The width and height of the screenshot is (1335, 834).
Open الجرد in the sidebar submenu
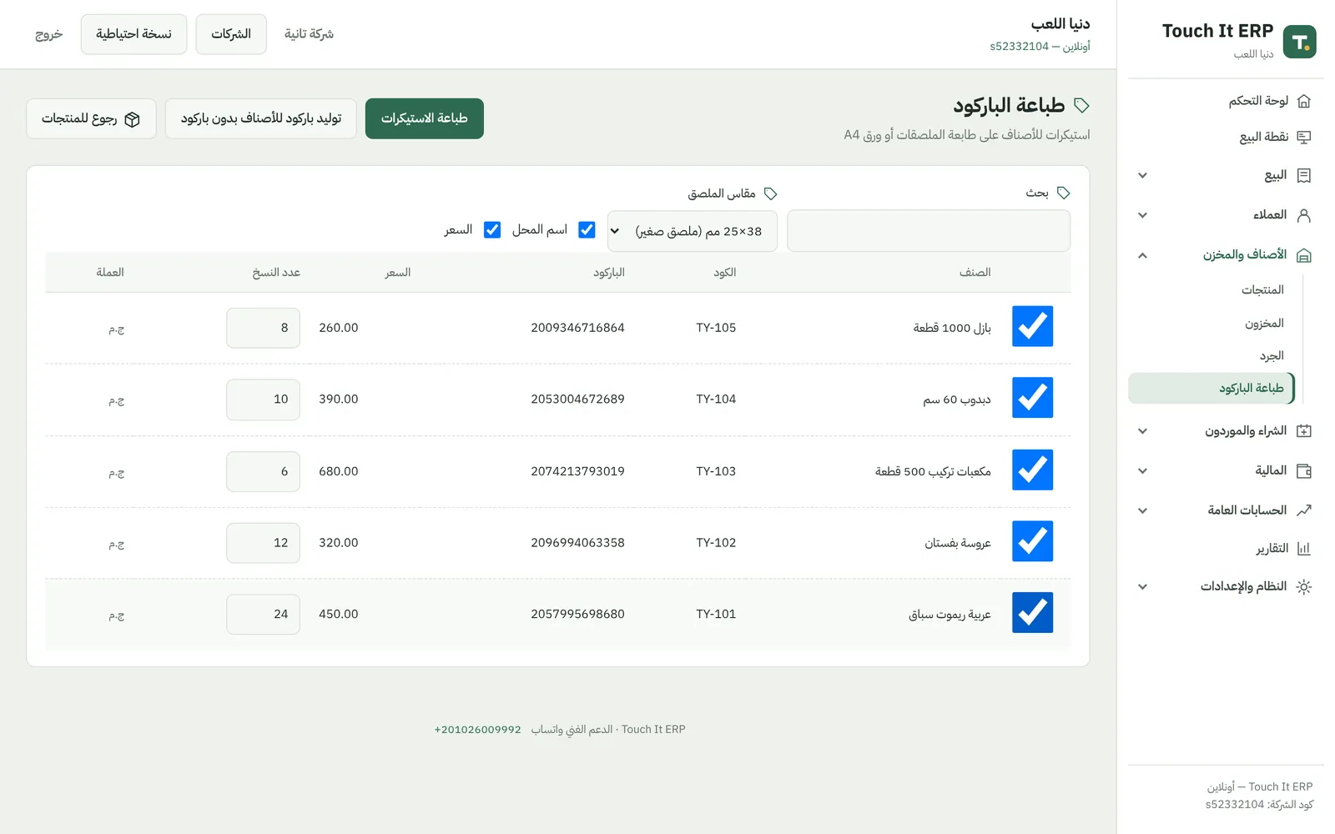pyautogui.click(x=1212, y=356)
